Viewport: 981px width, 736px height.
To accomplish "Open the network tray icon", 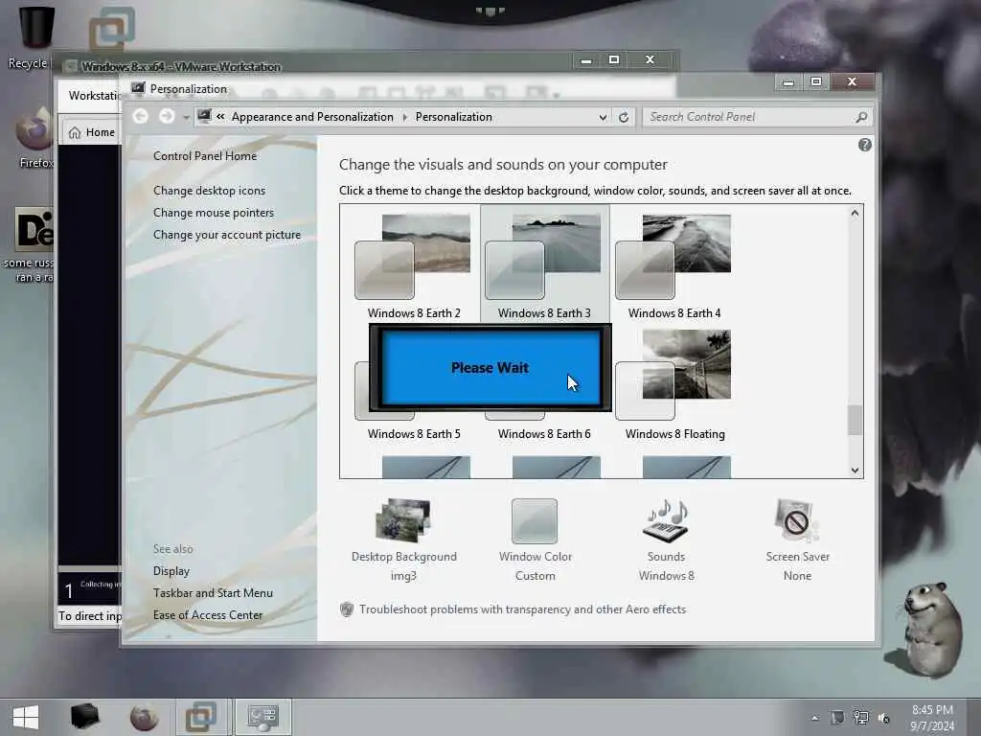I will pos(861,718).
